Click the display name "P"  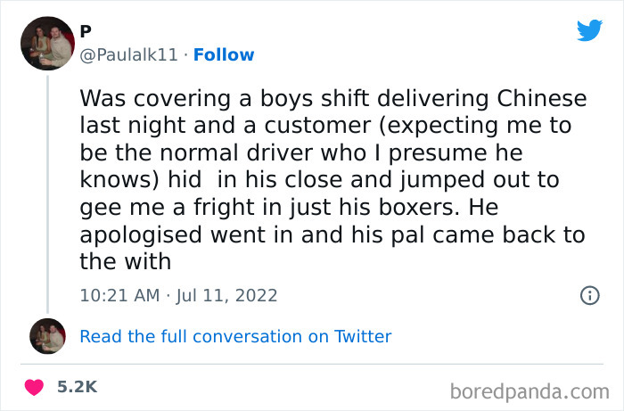[86, 31]
